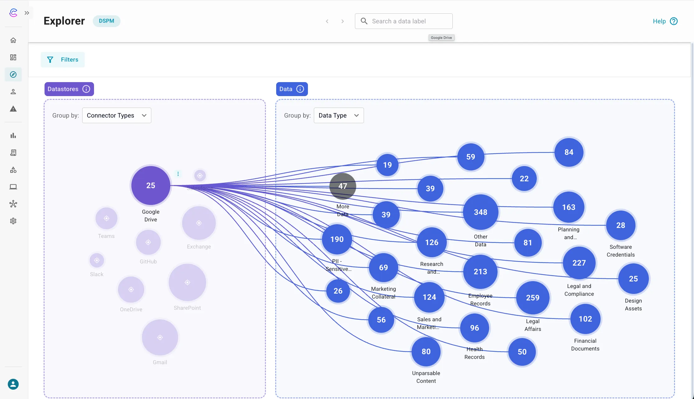
Task: View info on the Data badge
Action: click(300, 89)
